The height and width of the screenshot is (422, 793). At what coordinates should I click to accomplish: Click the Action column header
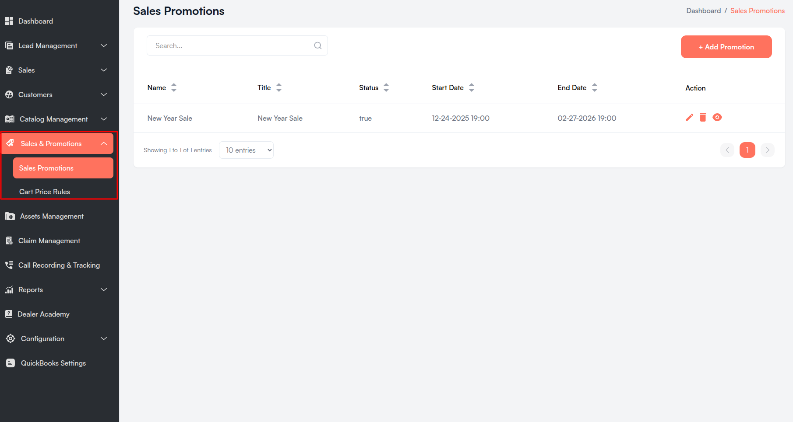point(695,88)
